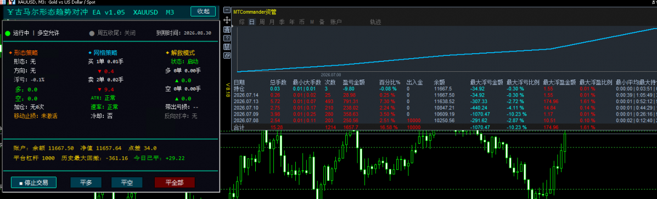Click the chart window icon beside XAUUSD title

click(x=12, y=2)
